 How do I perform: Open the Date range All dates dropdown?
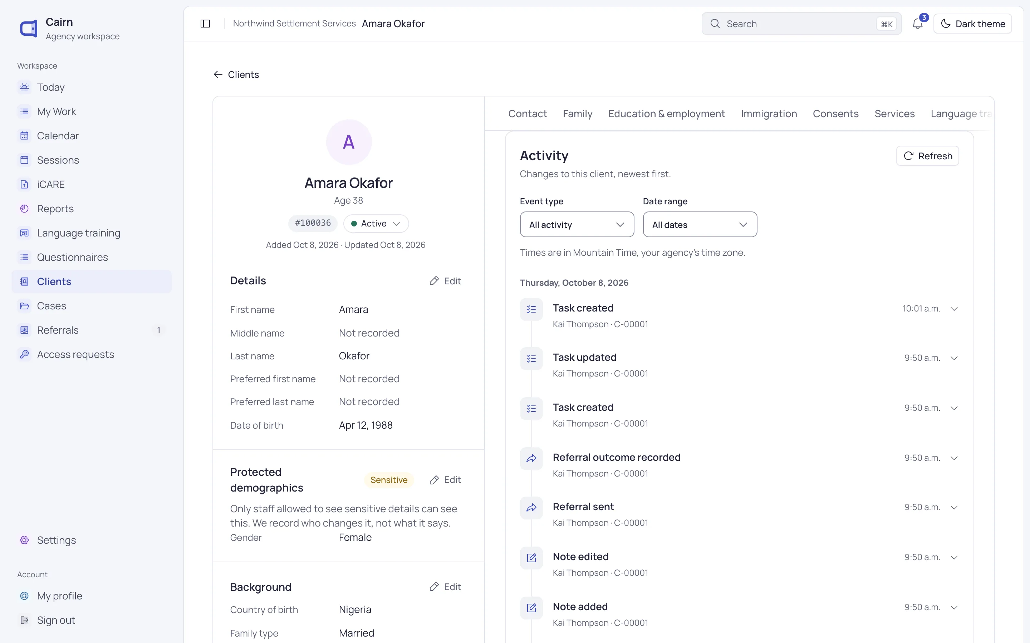[x=700, y=225]
